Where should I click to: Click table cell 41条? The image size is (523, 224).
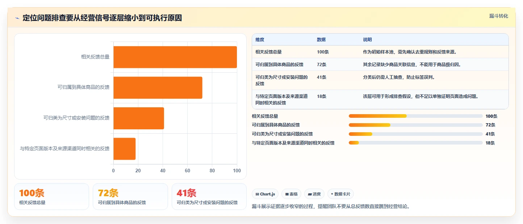click(322, 77)
